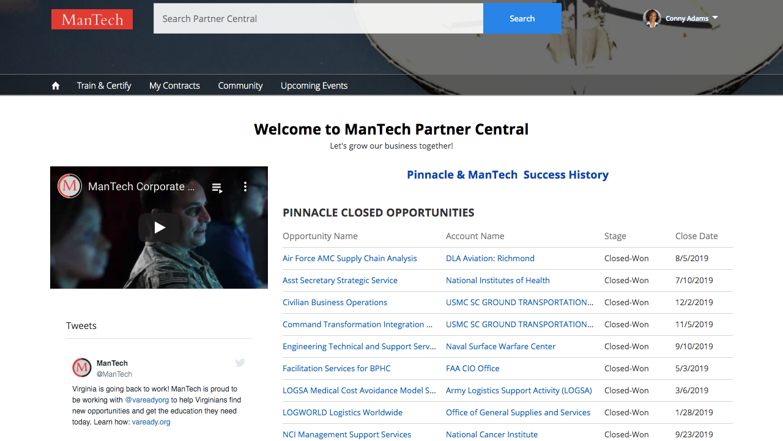783x441 pixels.
Task: Open USMC account for Command Transformation row
Action: [520, 324]
